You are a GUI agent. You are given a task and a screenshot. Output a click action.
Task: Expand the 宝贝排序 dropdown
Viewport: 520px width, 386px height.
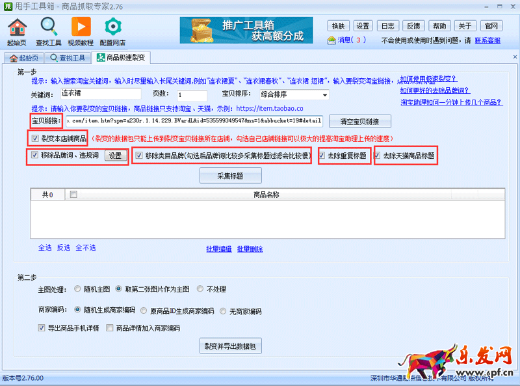(325, 95)
